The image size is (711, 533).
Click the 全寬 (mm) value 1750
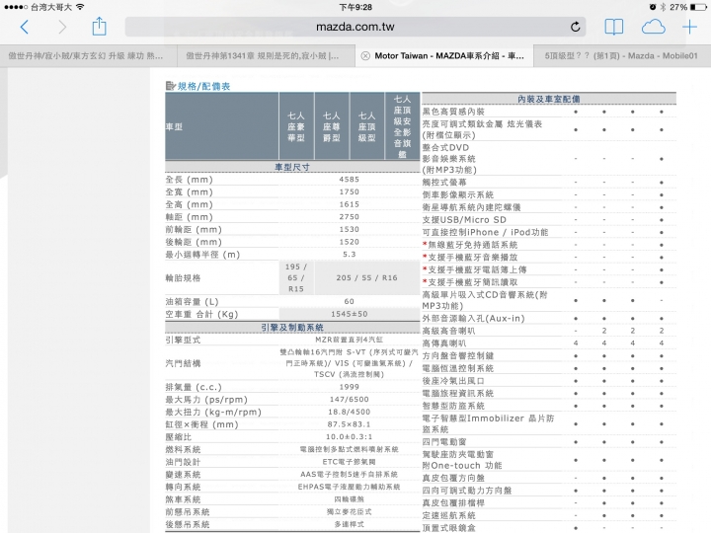point(350,192)
